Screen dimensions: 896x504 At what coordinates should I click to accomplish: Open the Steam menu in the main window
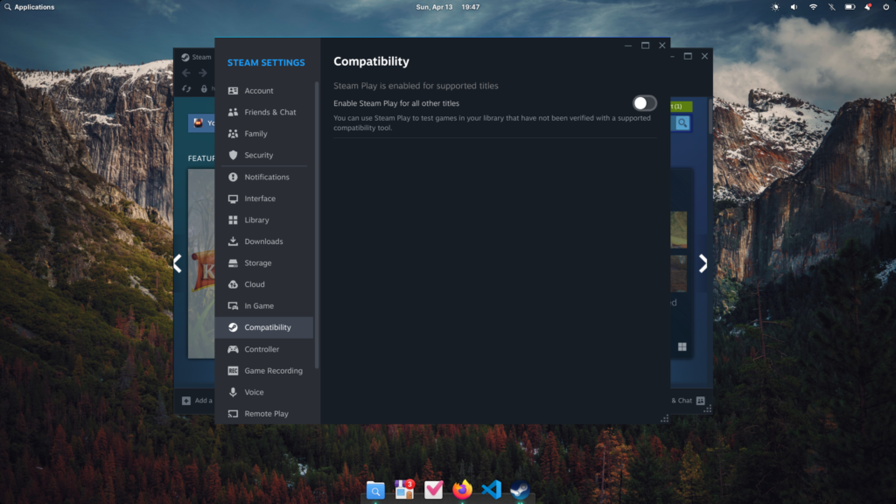[197, 57]
